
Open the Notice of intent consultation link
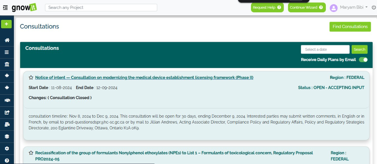(144, 78)
